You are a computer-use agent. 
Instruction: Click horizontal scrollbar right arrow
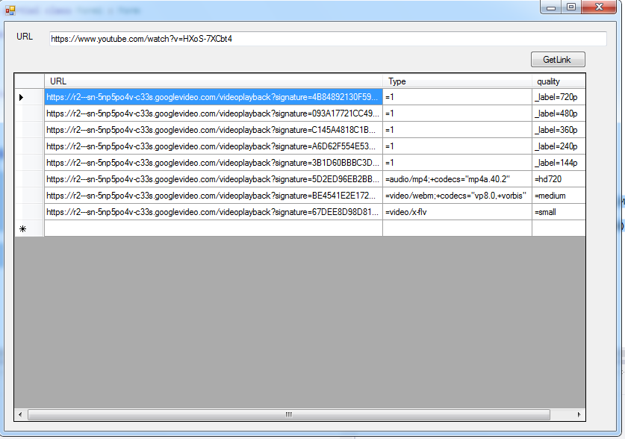[579, 414]
